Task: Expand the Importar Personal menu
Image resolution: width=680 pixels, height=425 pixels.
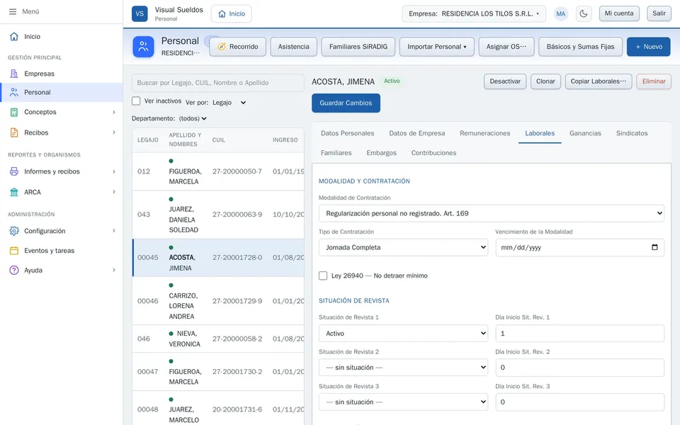Action: coord(437,47)
